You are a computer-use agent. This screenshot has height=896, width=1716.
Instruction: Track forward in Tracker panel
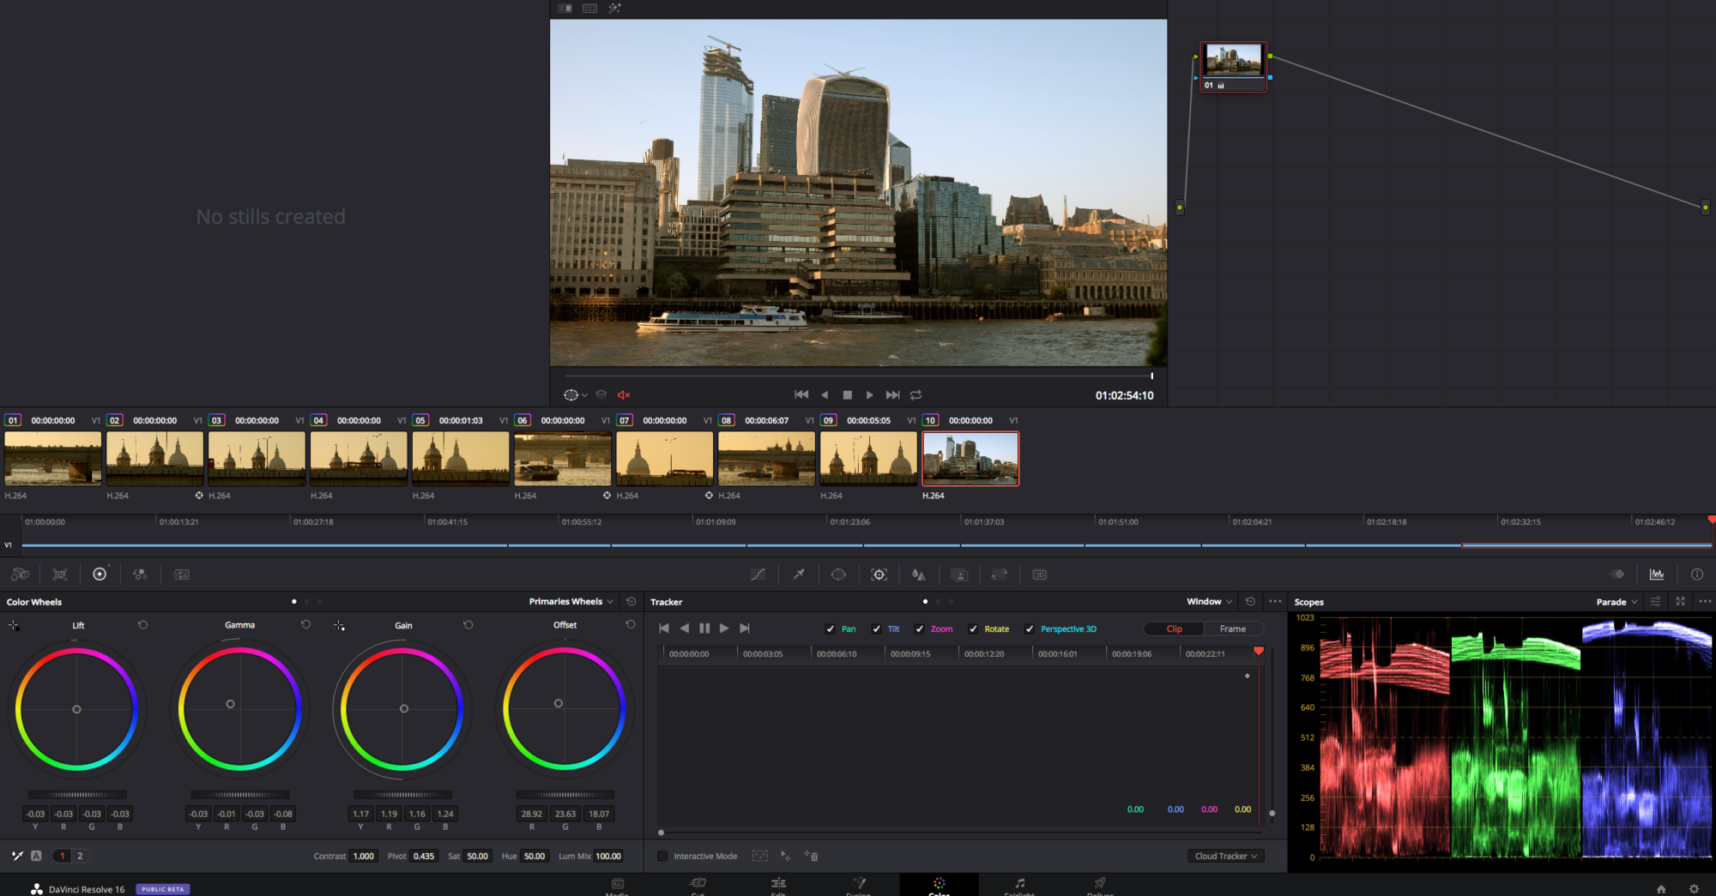coord(724,628)
